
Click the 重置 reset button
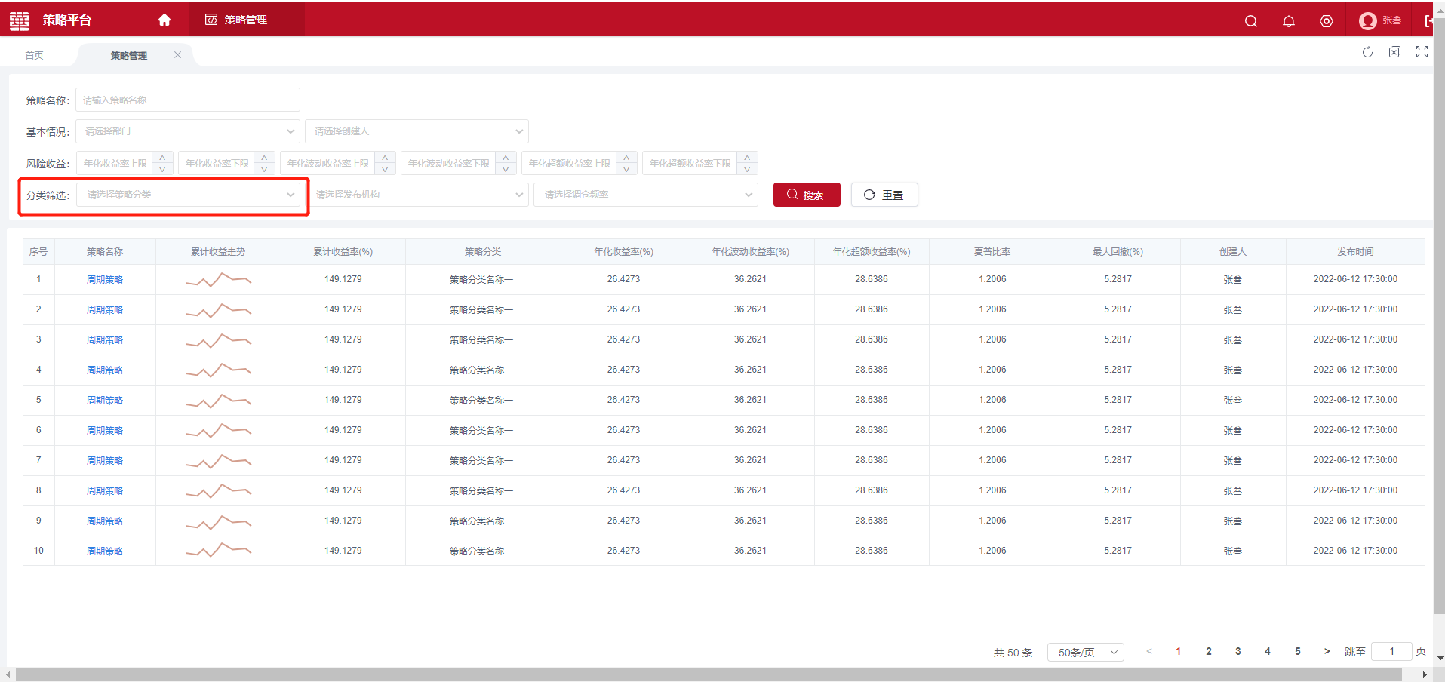pyautogui.click(x=884, y=195)
